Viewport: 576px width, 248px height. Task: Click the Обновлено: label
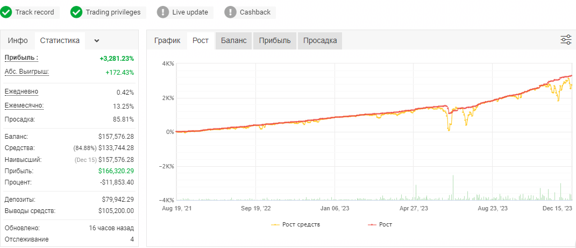(x=22, y=228)
